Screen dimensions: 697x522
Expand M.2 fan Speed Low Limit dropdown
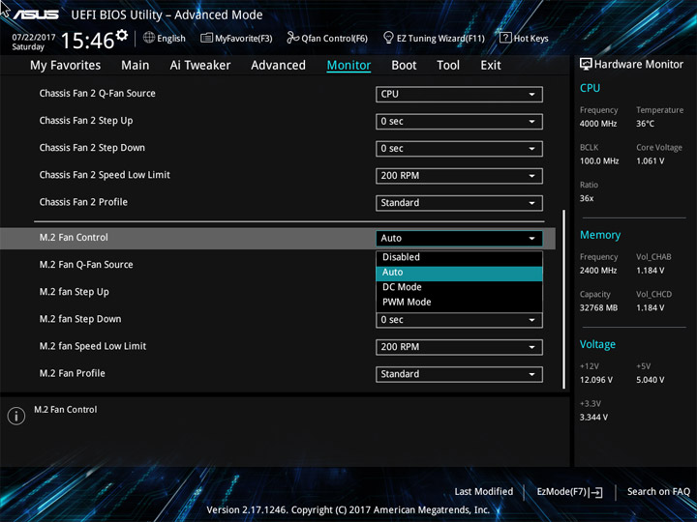(459, 347)
